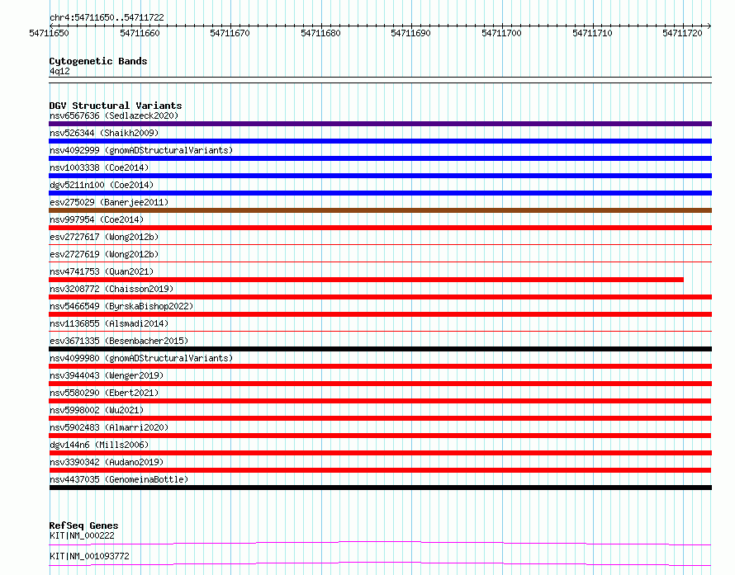This screenshot has height=575, width=735.
Task: Click ruler position 54711720
Action: pos(682,33)
